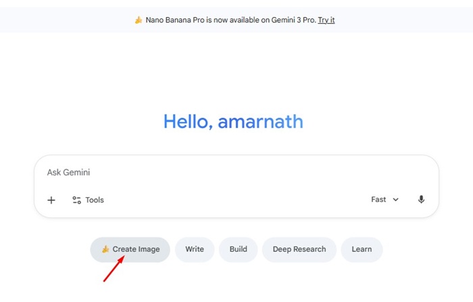
Task: Click the Tools sliders icon
Action: coord(76,200)
